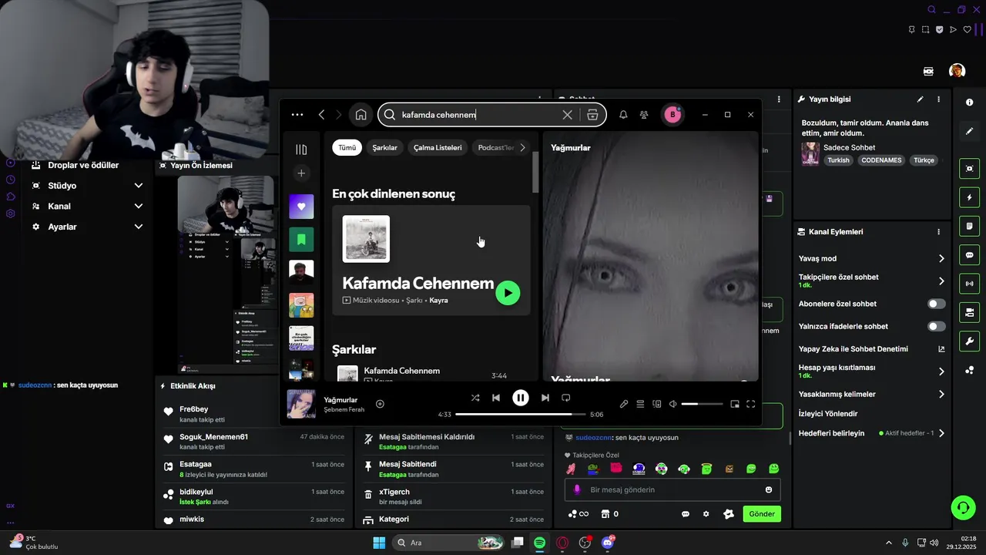Open connect to a device icon in Spotify

[x=657, y=404]
